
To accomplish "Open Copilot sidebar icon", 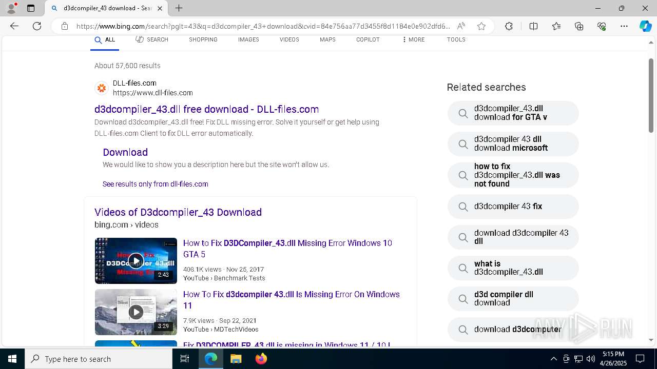I will (645, 26).
